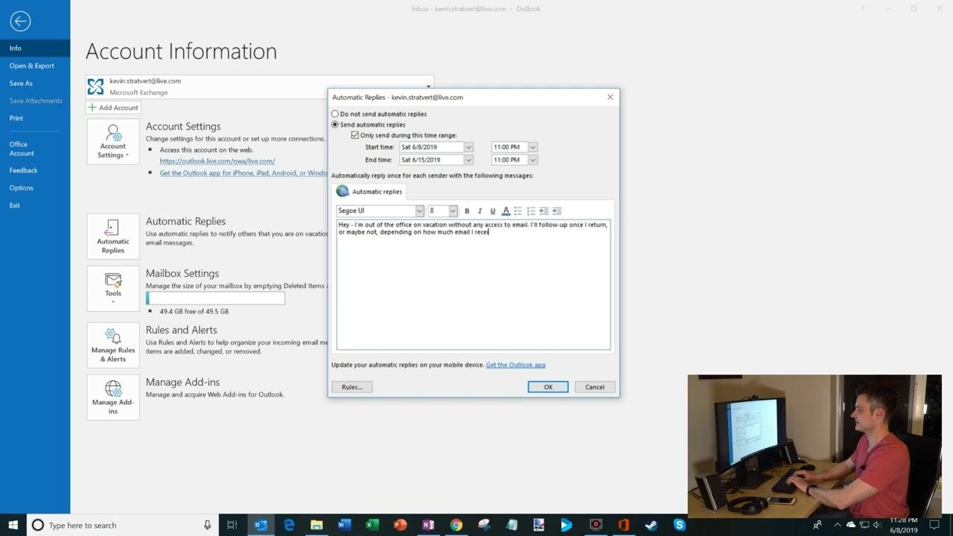This screenshot has width=953, height=536.
Task: Open Task View on the taskbar
Action: tap(232, 525)
